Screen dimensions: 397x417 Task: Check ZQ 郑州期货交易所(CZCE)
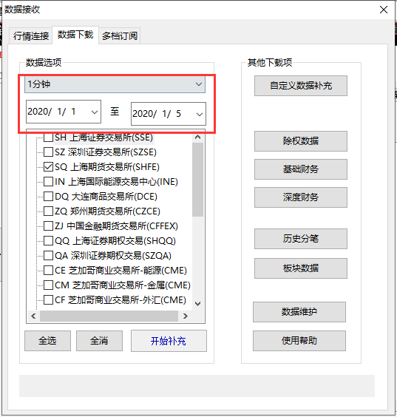coord(48,211)
